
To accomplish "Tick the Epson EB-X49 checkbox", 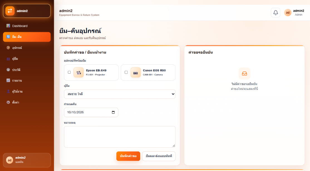I will tap(69, 72).
